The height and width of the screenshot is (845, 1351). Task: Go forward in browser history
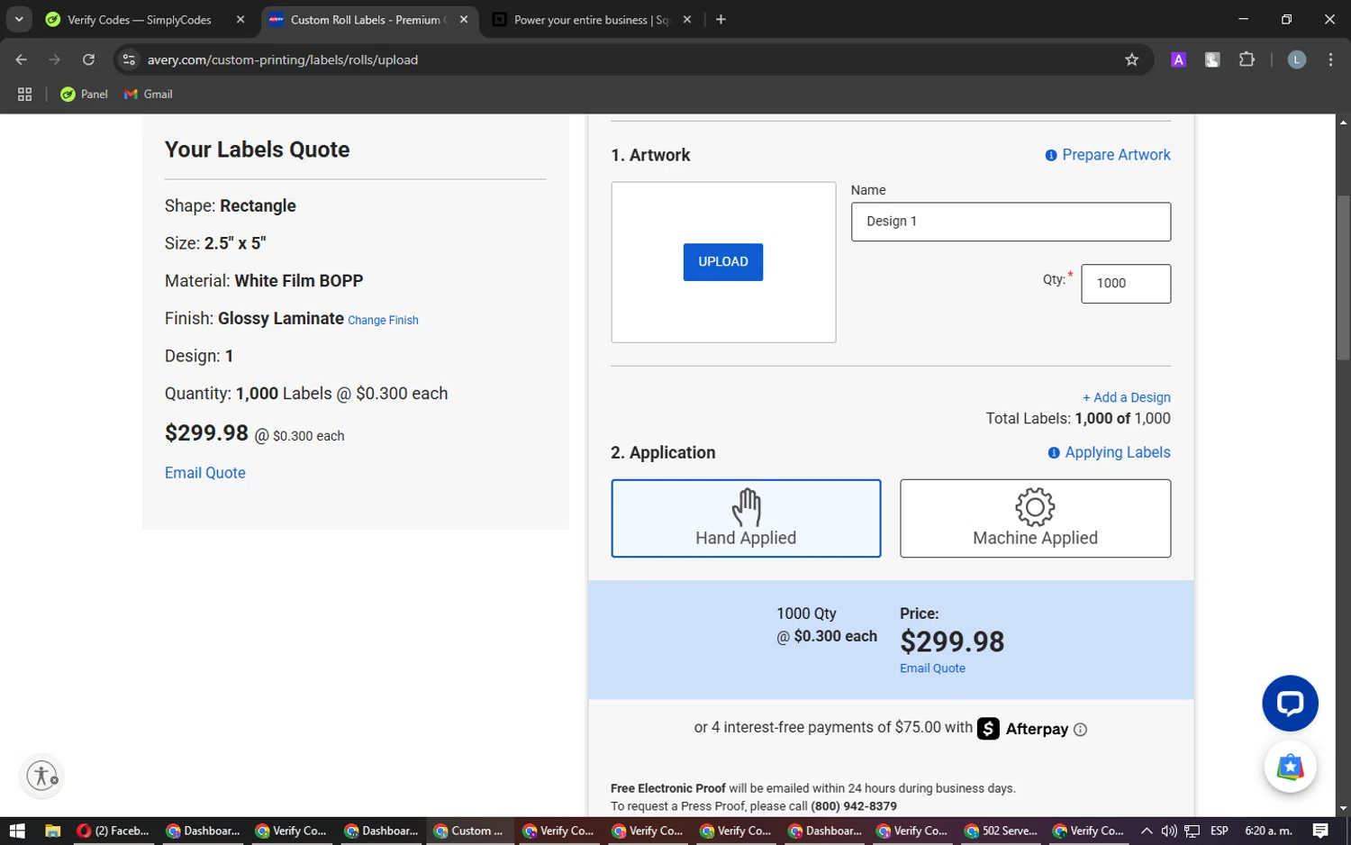(x=55, y=59)
